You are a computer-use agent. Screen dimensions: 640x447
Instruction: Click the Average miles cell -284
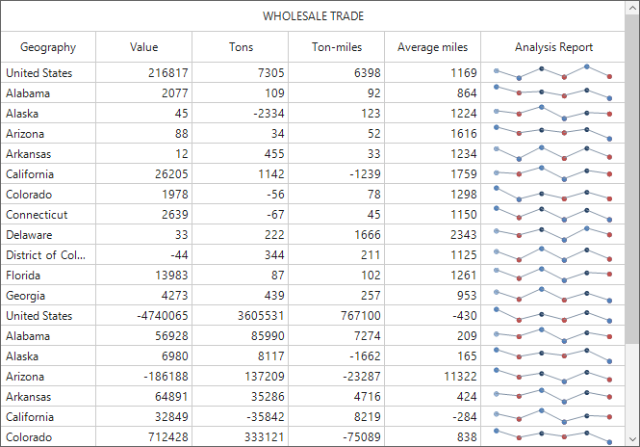click(x=433, y=416)
